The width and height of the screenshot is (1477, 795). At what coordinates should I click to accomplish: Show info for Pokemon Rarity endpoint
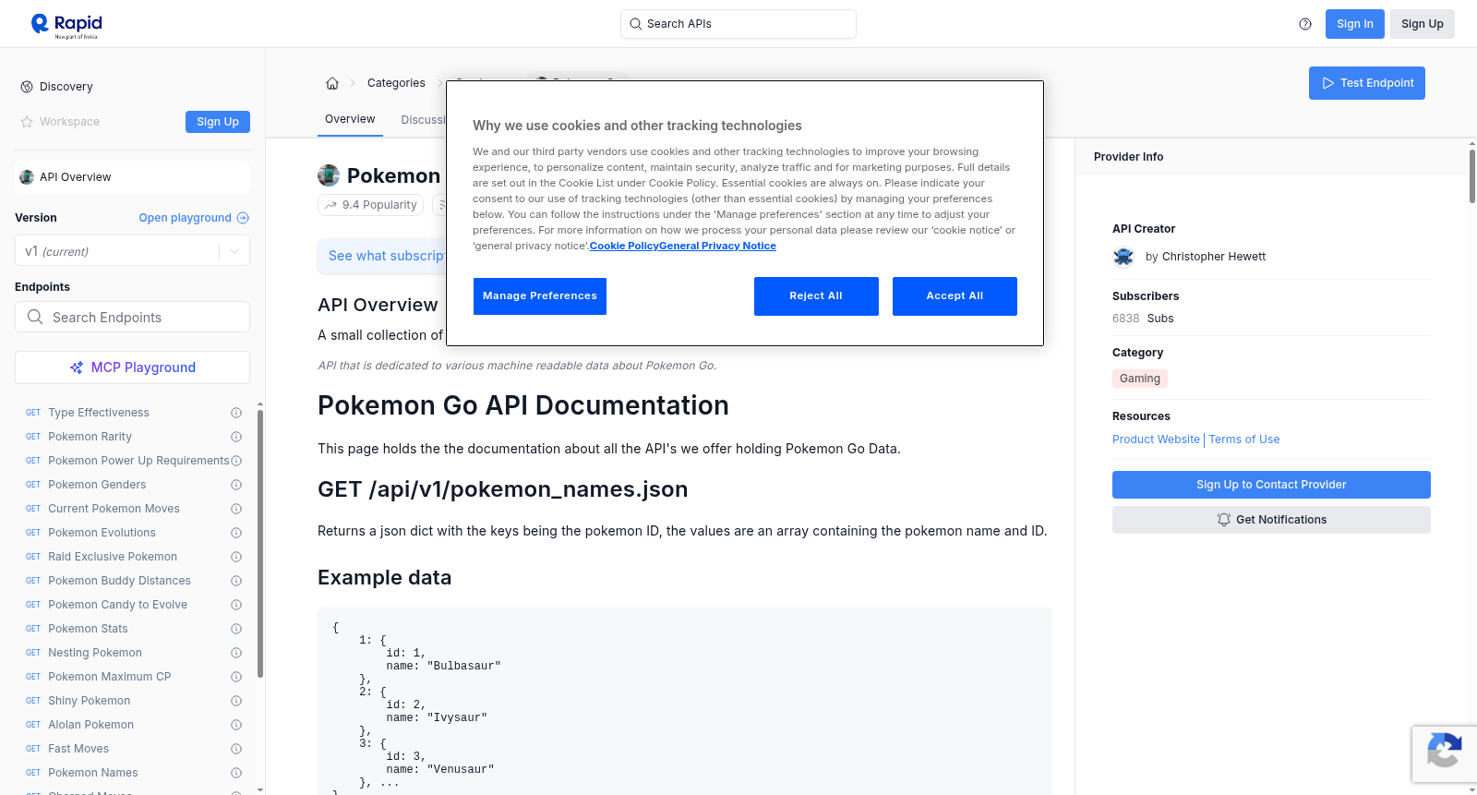236,437
